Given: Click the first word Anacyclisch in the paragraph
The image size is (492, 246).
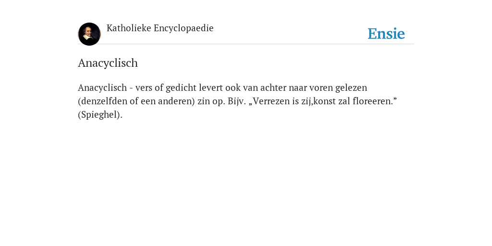Looking at the screenshot, I should tap(102, 88).
